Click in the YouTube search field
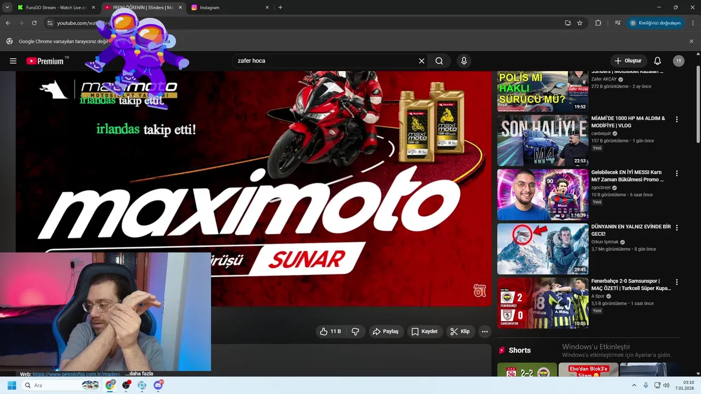The width and height of the screenshot is (701, 394). click(326, 61)
